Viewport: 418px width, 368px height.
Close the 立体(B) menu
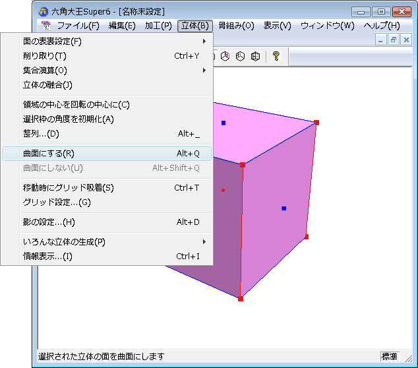click(x=195, y=26)
